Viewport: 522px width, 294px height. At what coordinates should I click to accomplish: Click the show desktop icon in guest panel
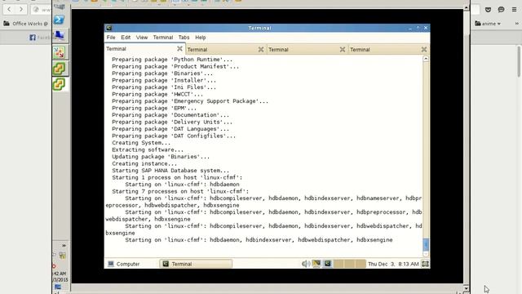[425, 264]
